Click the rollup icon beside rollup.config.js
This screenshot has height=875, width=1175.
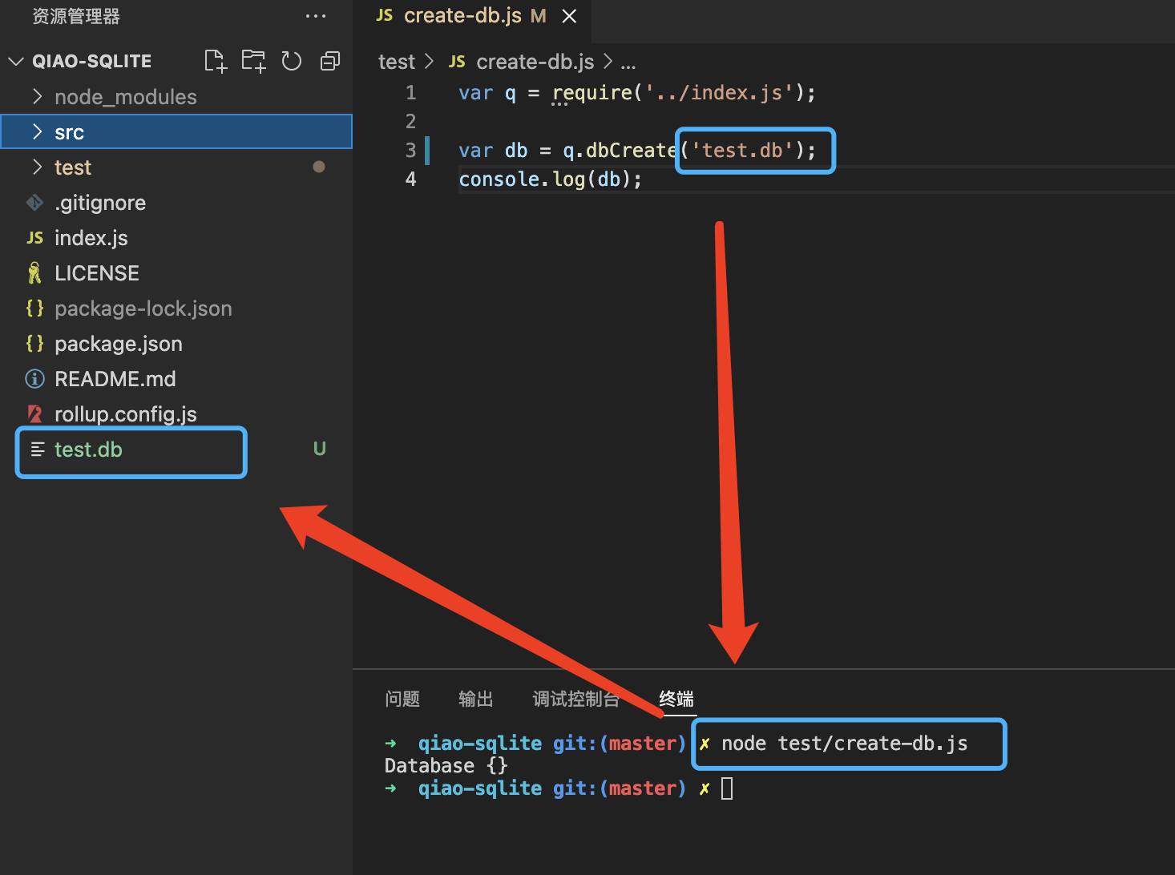click(x=34, y=413)
